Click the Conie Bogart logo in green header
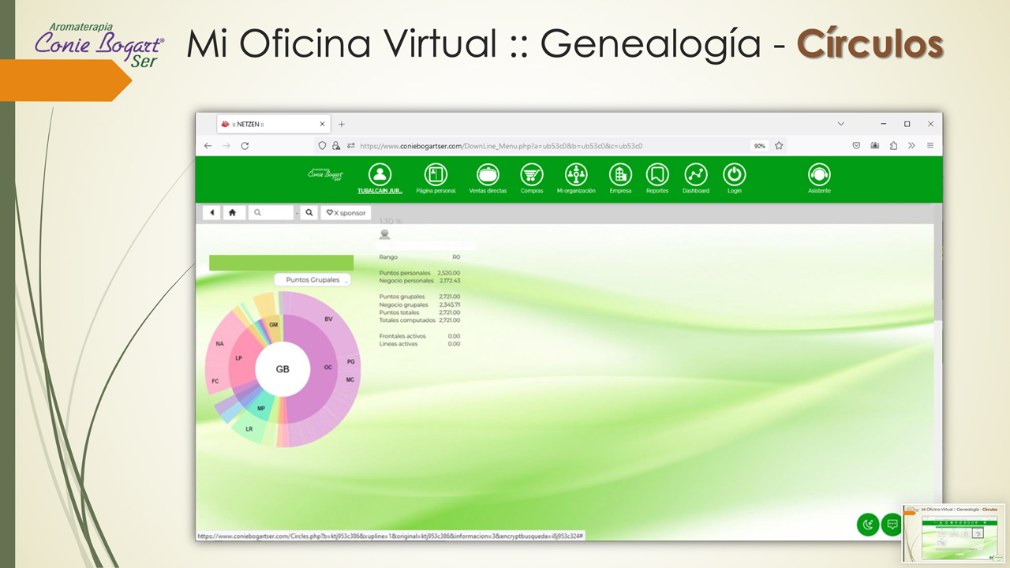Viewport: 1010px width, 568px height. point(326,174)
